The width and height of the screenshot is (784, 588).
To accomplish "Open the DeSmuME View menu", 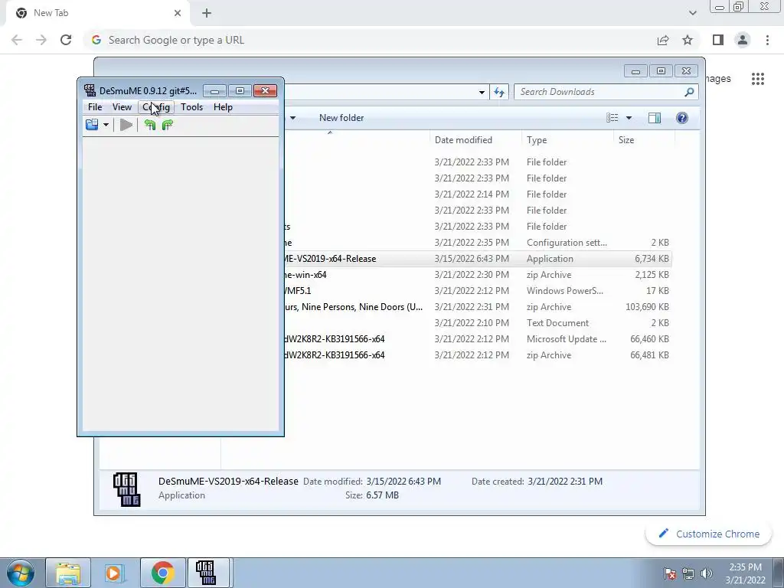I will tap(122, 107).
